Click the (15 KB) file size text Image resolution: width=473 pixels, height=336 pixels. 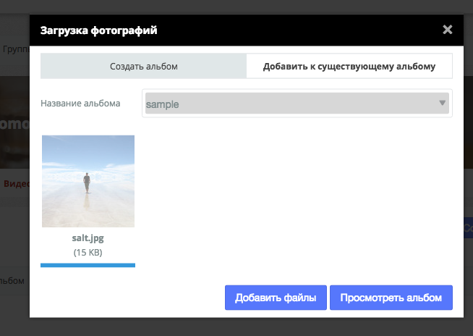click(88, 252)
